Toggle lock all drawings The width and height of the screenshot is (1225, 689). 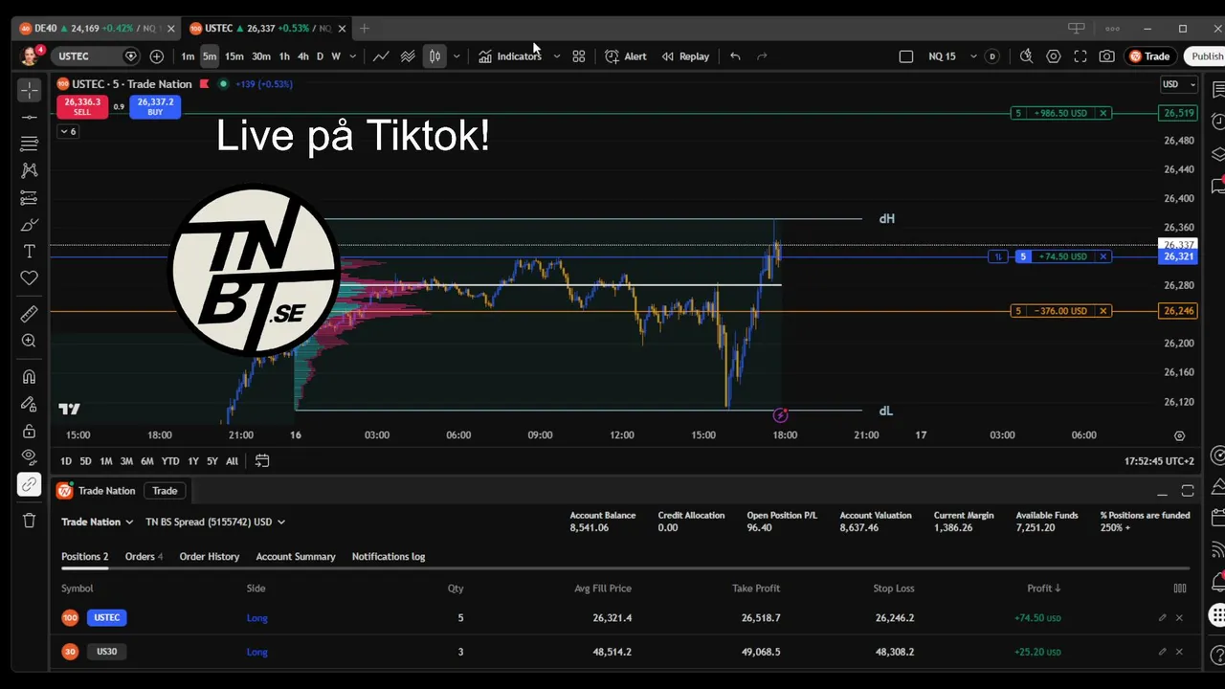click(30, 431)
